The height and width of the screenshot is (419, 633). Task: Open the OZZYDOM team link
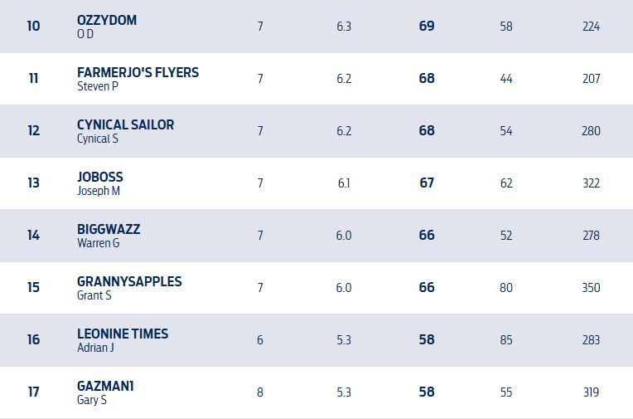click(107, 20)
